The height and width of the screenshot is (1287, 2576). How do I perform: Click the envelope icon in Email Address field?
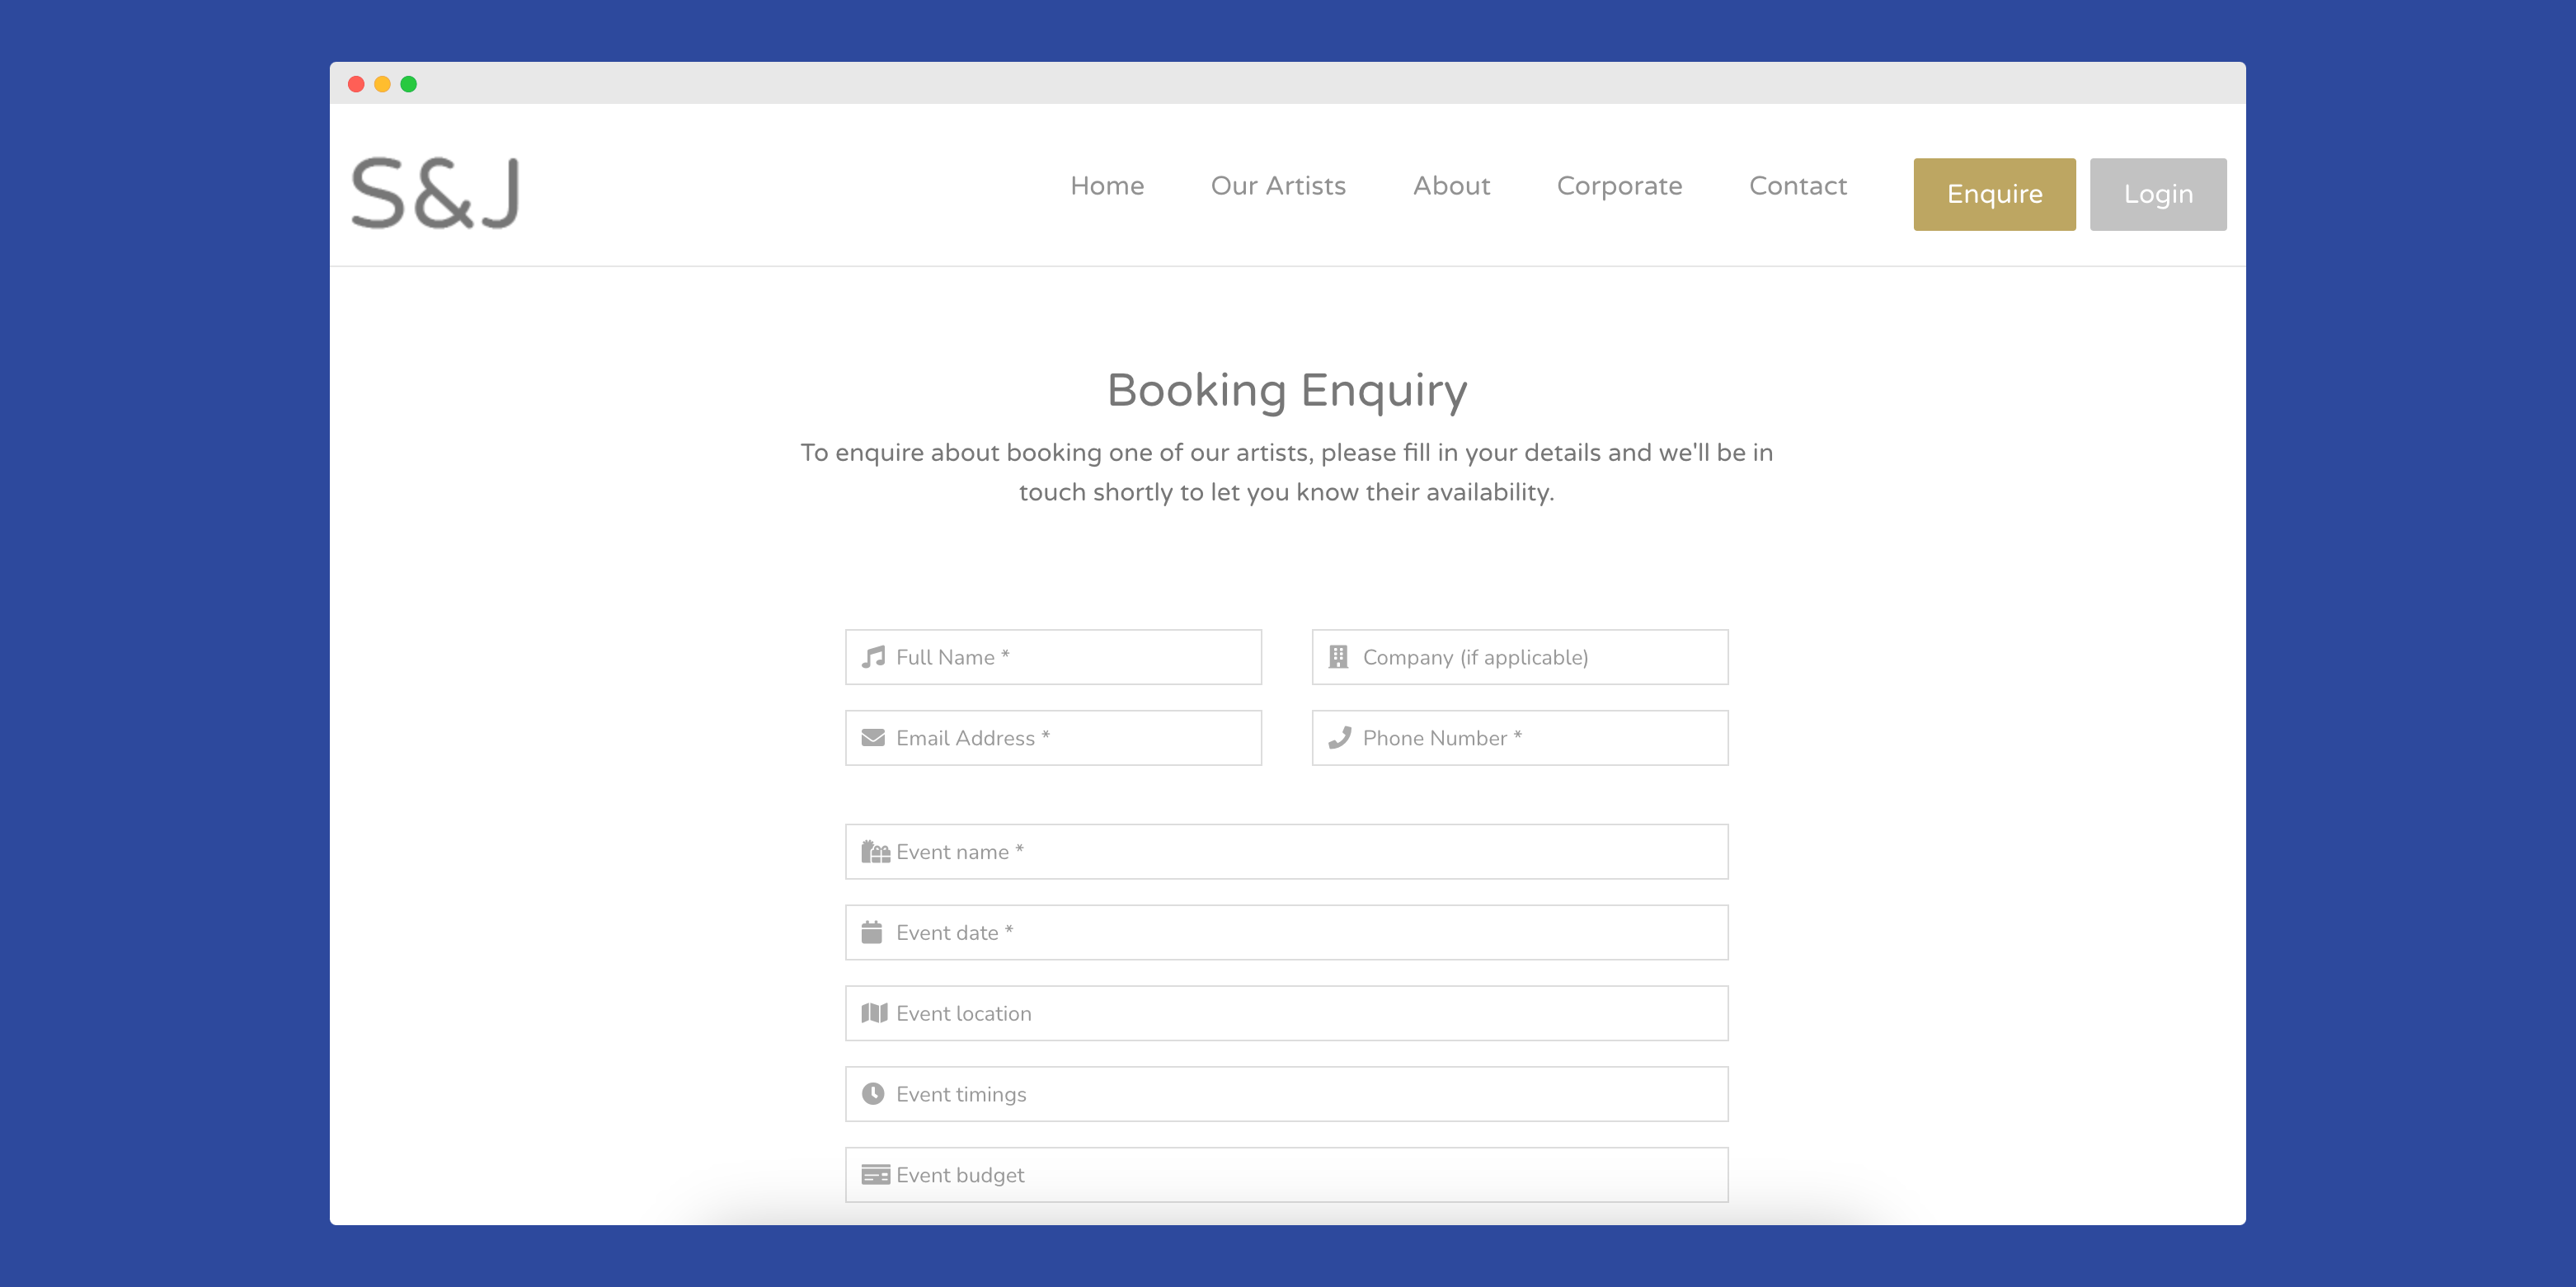pos(873,738)
